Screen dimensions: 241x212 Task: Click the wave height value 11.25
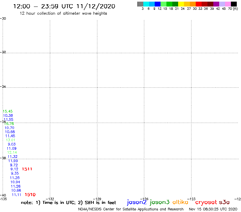(15, 178)
